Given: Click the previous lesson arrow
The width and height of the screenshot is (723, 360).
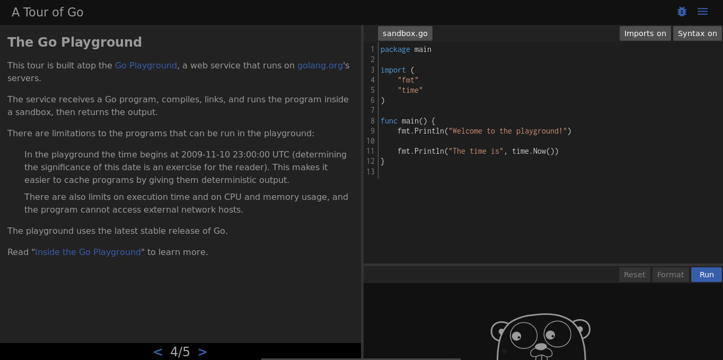Looking at the screenshot, I should [157, 352].
